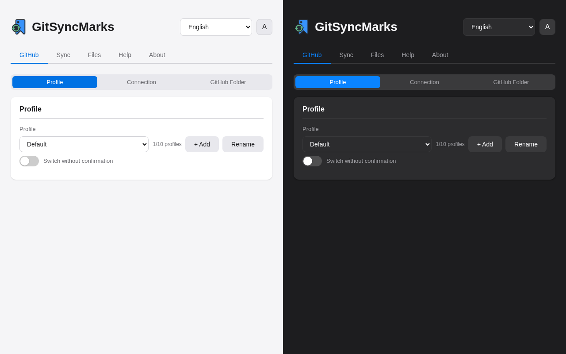
Task: Open the Files tab in light panel
Action: pos(94,55)
